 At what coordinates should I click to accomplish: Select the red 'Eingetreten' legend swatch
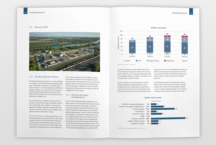[165, 61]
